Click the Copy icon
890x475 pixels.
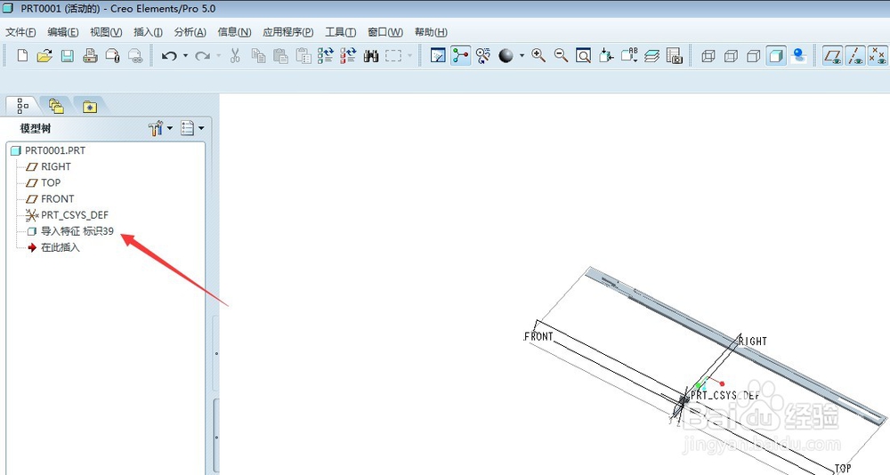258,56
